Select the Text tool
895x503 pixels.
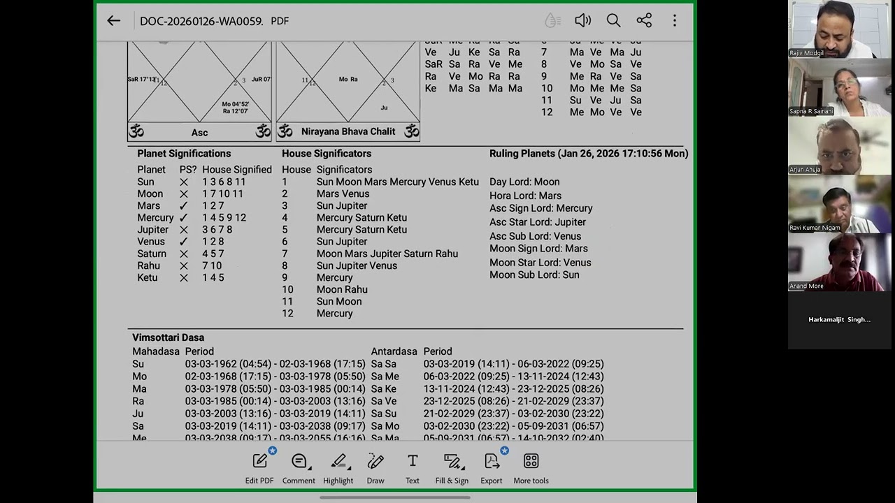413,467
